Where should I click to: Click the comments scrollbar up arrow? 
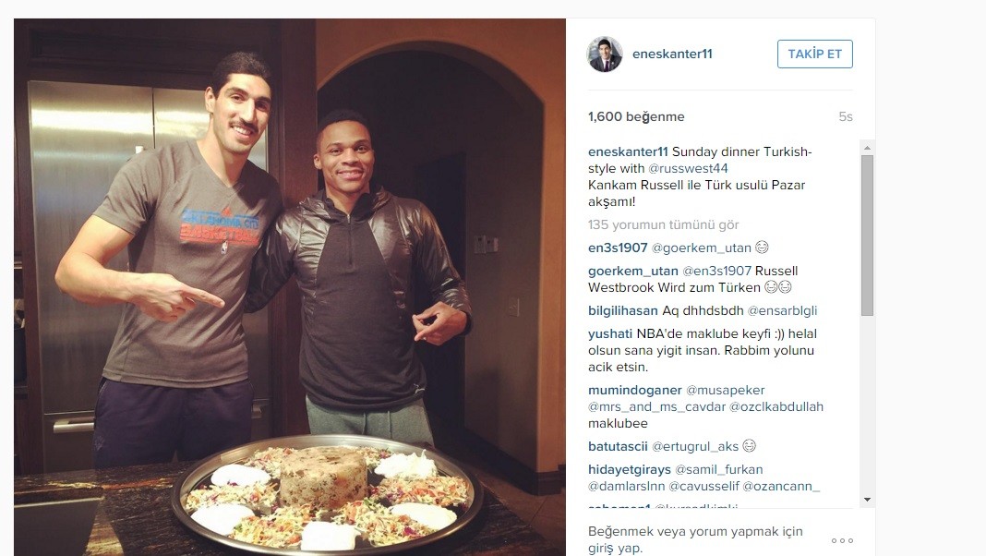click(867, 148)
